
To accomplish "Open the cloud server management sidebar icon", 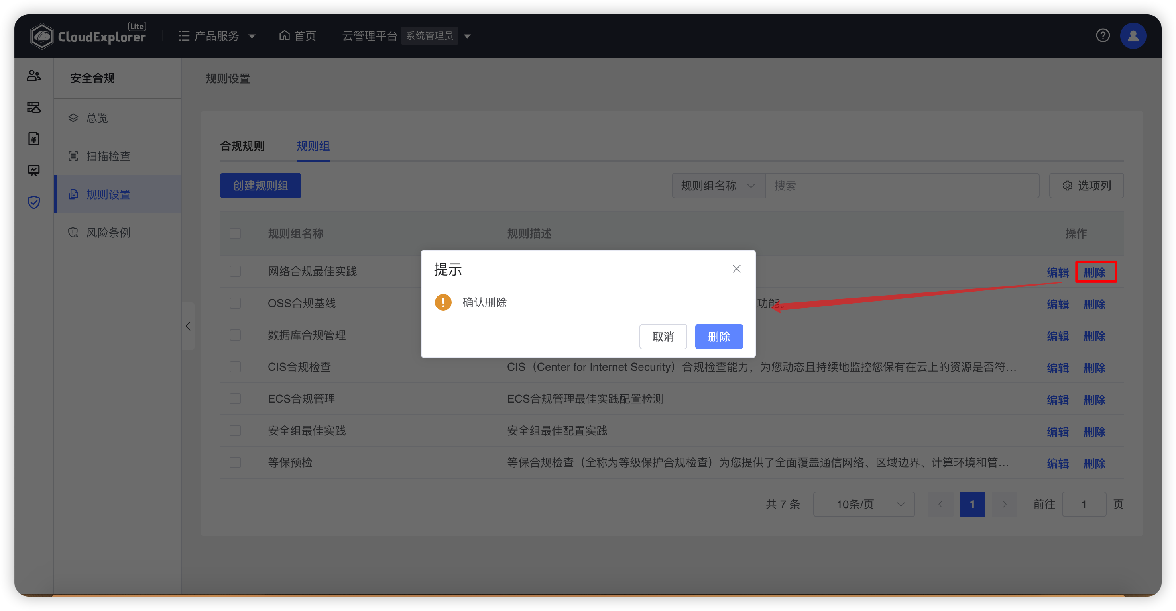I will click(34, 107).
